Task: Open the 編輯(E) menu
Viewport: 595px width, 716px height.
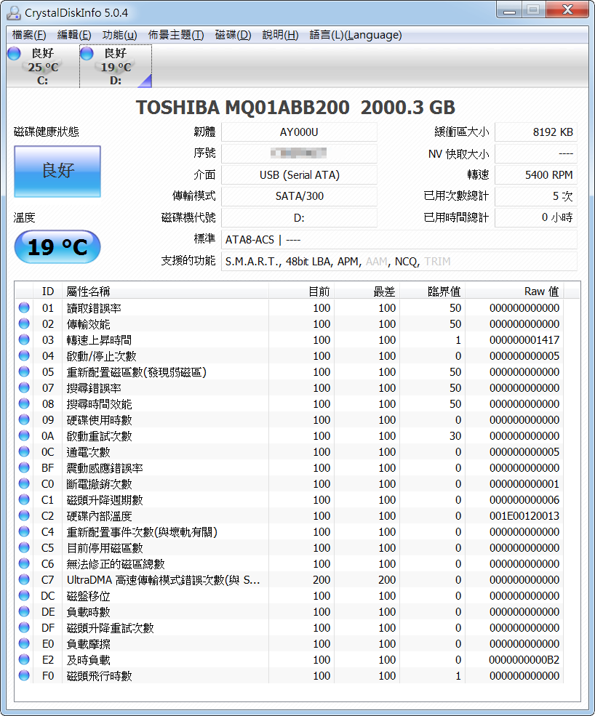Action: pyautogui.click(x=74, y=35)
